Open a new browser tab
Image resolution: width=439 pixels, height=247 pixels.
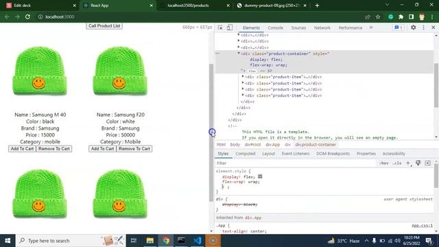coord(317,5)
